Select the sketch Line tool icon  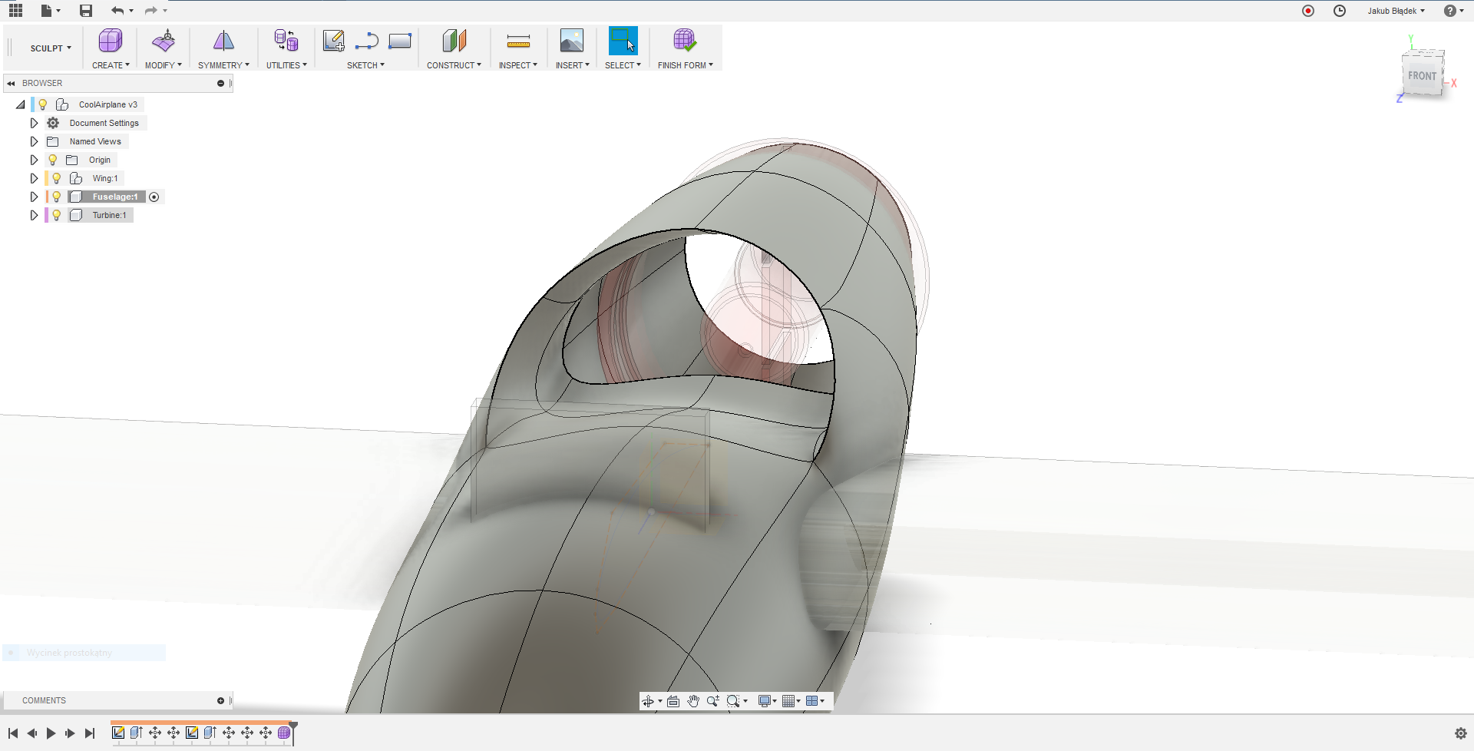tap(367, 41)
